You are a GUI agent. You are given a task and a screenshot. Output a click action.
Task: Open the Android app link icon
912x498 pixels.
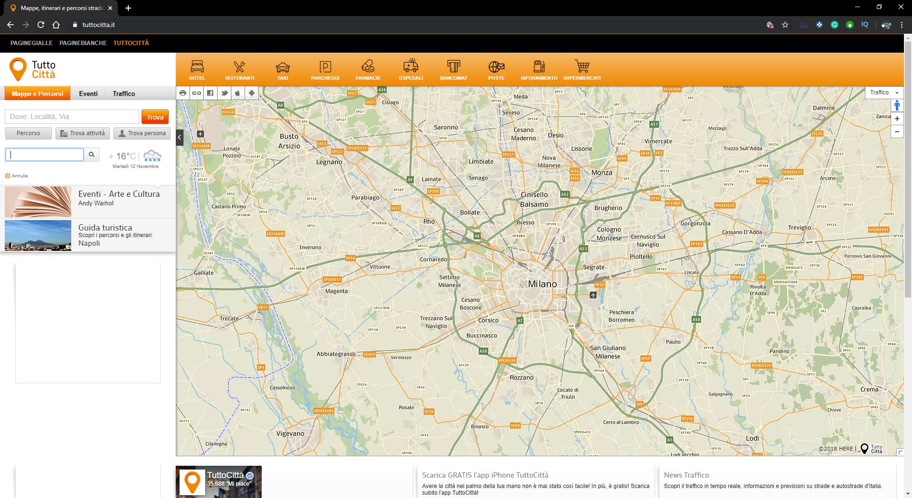(x=251, y=93)
